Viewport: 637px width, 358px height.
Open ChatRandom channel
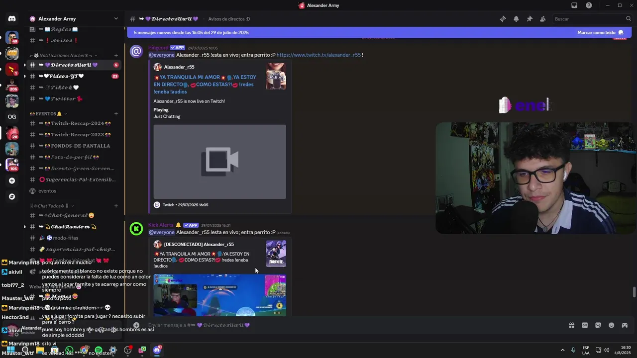pyautogui.click(x=74, y=227)
